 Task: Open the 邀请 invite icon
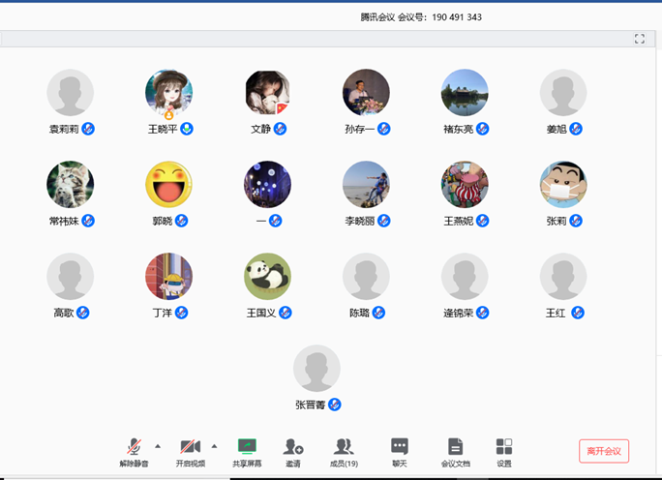point(293,447)
